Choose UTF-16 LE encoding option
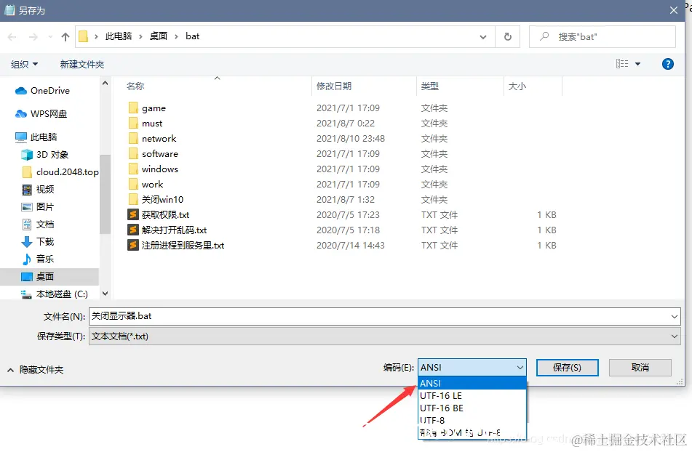692x452 pixels. pos(472,395)
